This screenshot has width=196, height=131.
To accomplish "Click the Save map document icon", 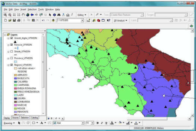I will [x=14, y=20].
